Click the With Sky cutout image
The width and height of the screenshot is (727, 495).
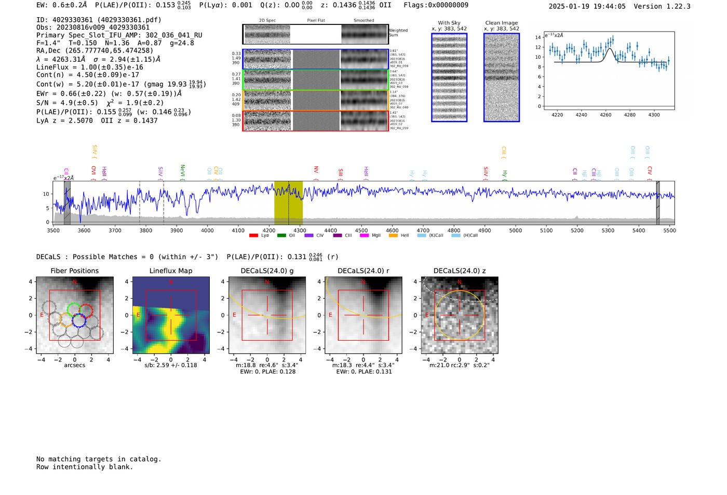click(x=449, y=77)
